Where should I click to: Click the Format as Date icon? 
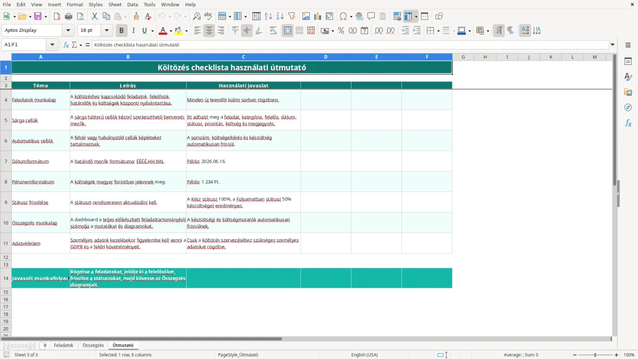[x=364, y=31]
